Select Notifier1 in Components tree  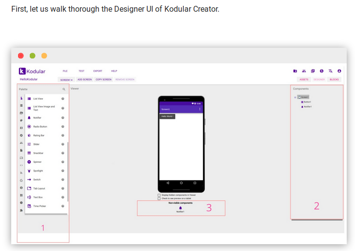coord(306,107)
